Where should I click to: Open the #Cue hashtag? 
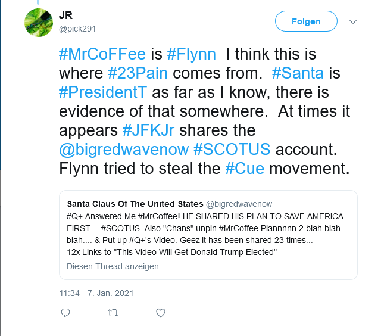coord(245,169)
